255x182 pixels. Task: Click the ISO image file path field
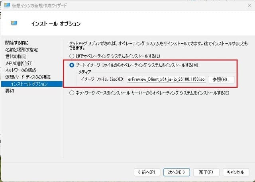pos(166,79)
